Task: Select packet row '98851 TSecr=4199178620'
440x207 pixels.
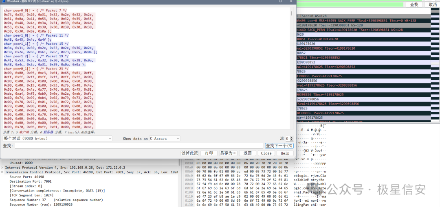Action: point(363,39)
